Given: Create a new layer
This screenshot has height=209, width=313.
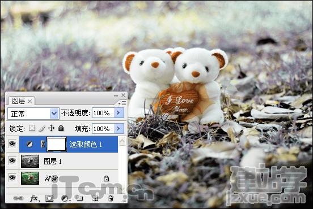Looking at the screenshot, I should click(x=96, y=198).
